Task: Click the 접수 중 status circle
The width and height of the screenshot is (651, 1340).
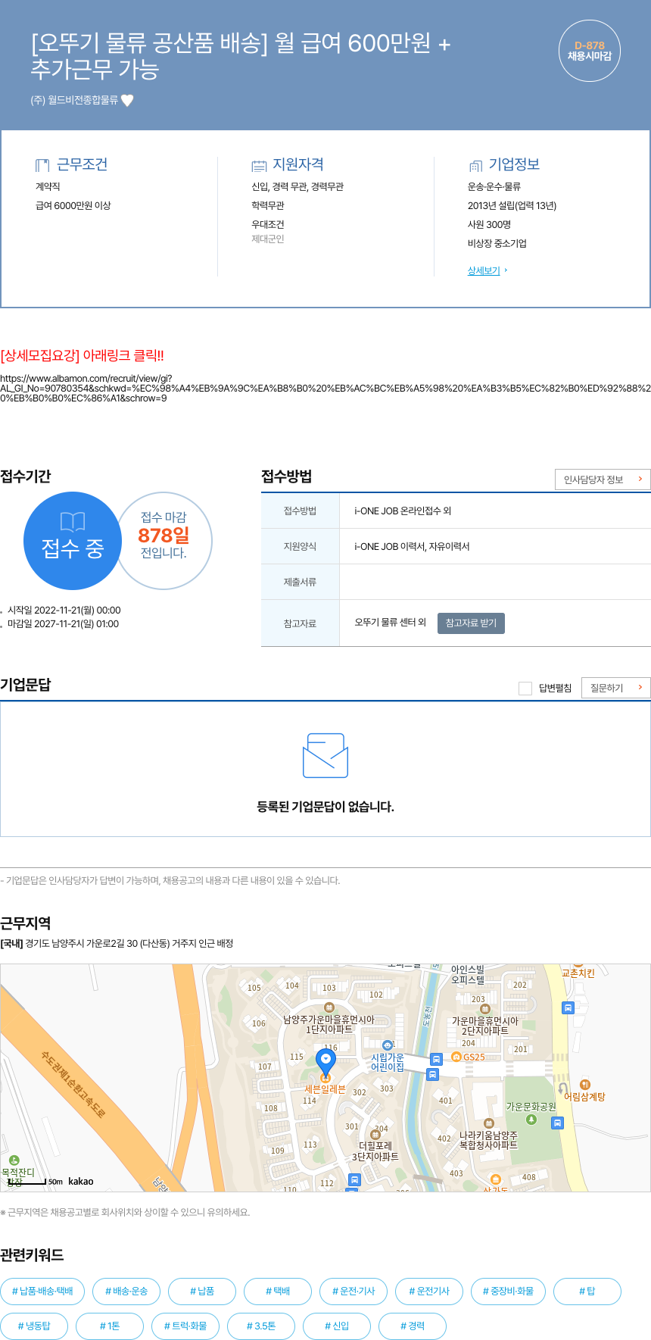Action: [73, 541]
